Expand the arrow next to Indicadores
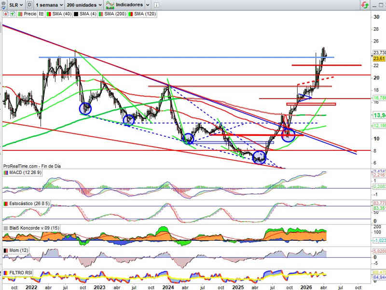386x290 pixels. point(148,5)
